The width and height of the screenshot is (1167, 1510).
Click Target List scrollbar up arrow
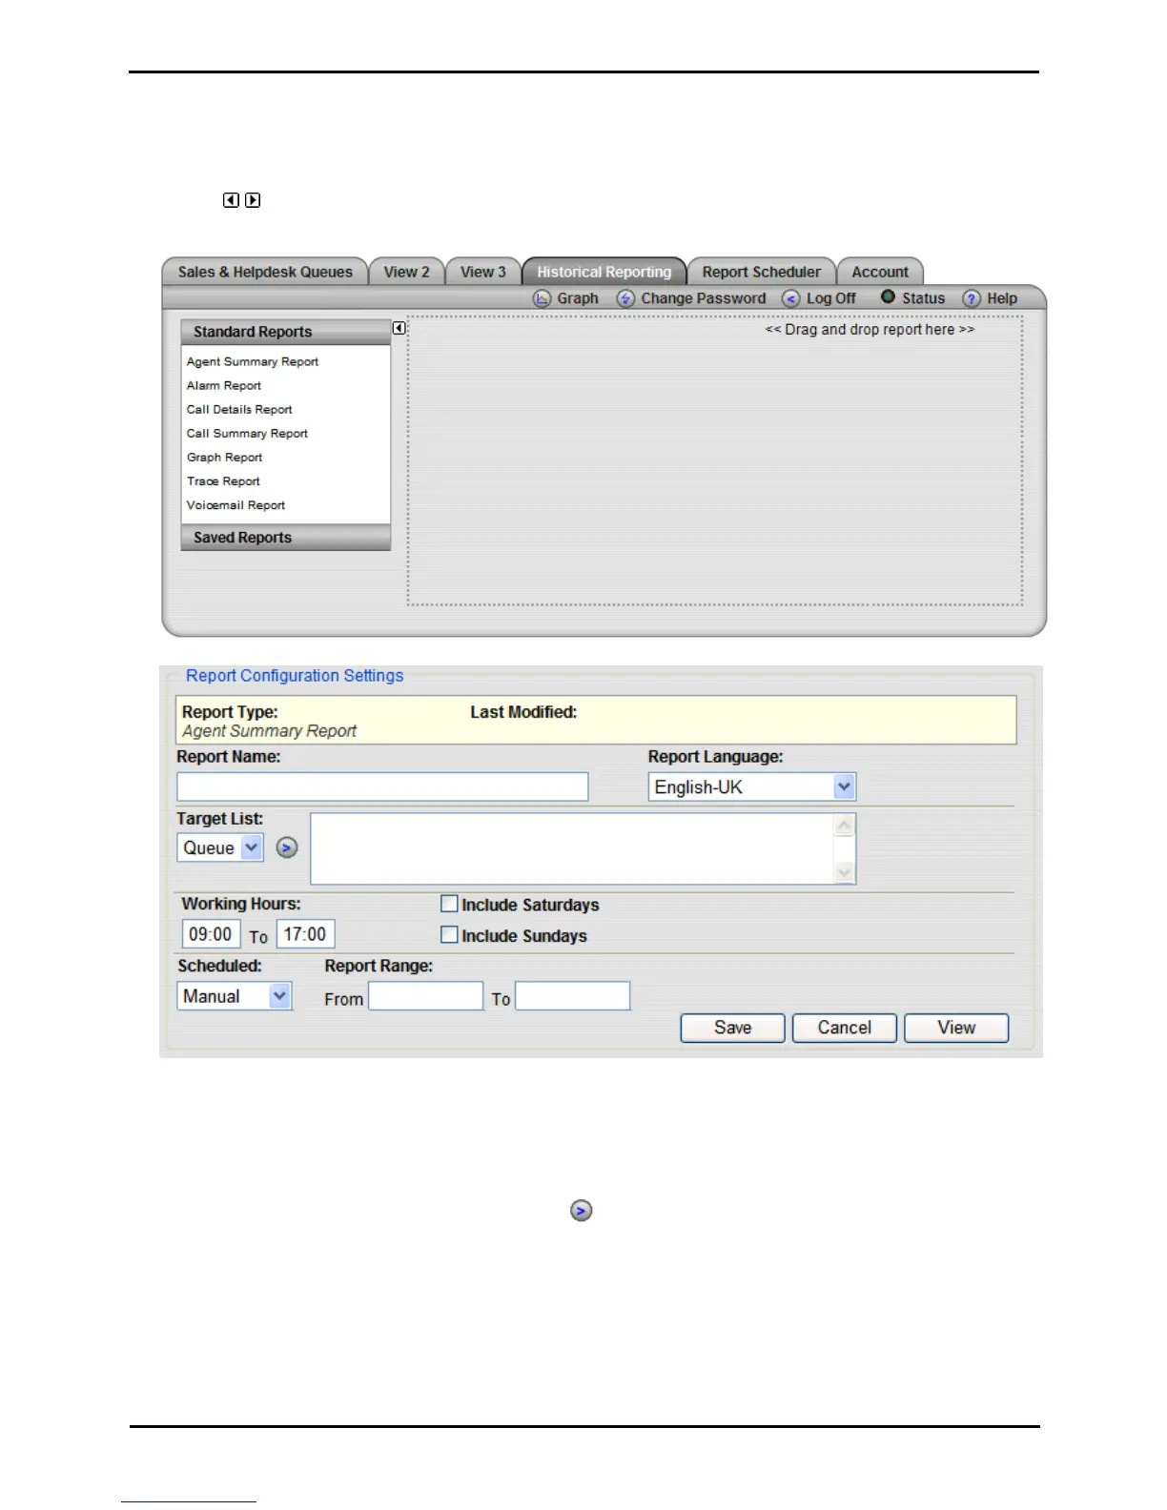[x=844, y=825]
